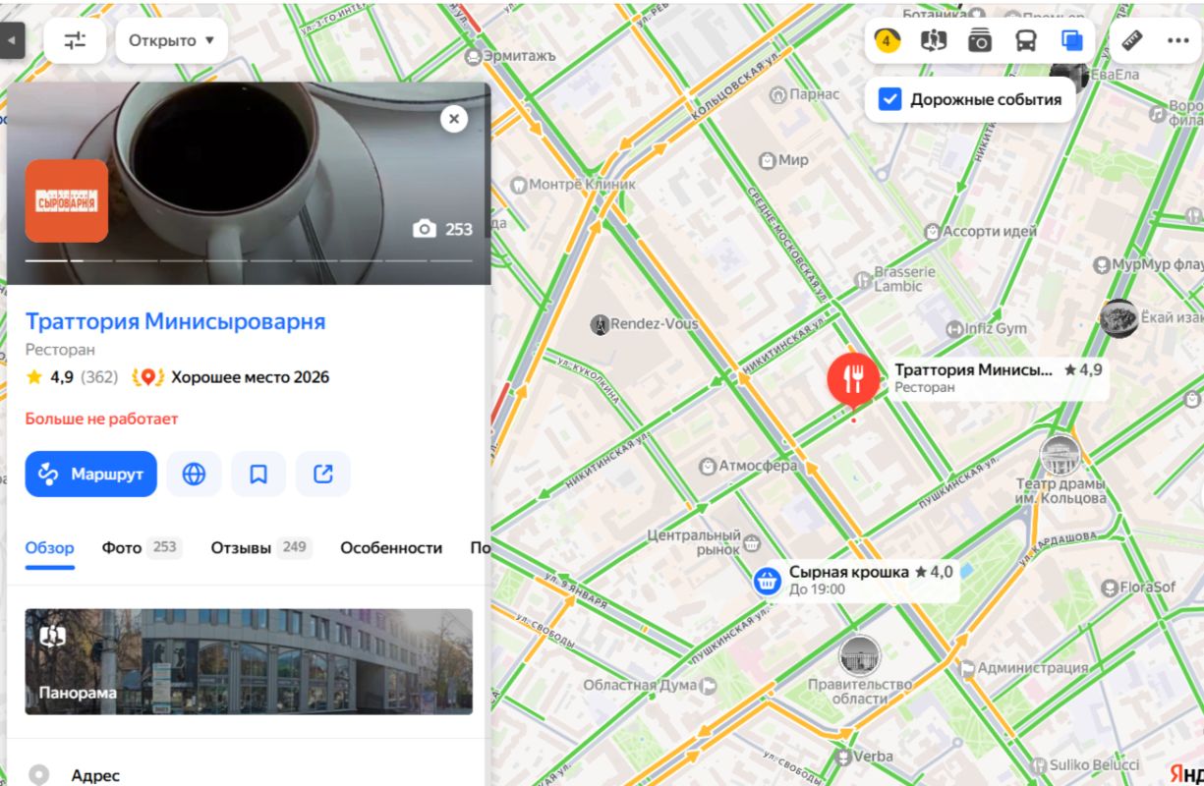Open the traffic level indicator
This screenshot has width=1204, height=786.
point(888,41)
